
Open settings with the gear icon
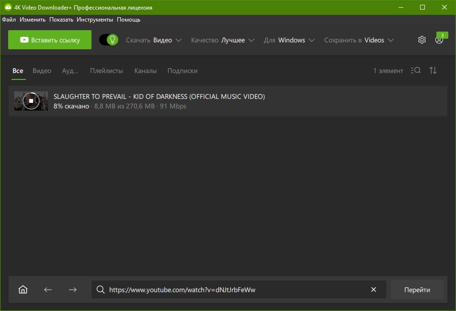point(422,40)
